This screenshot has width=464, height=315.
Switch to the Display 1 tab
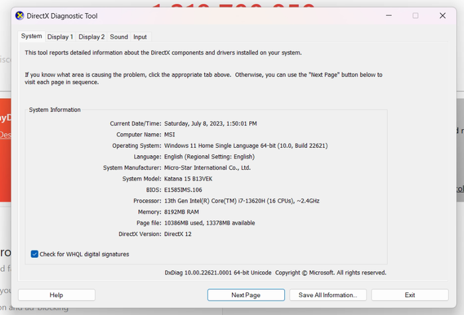coord(60,37)
